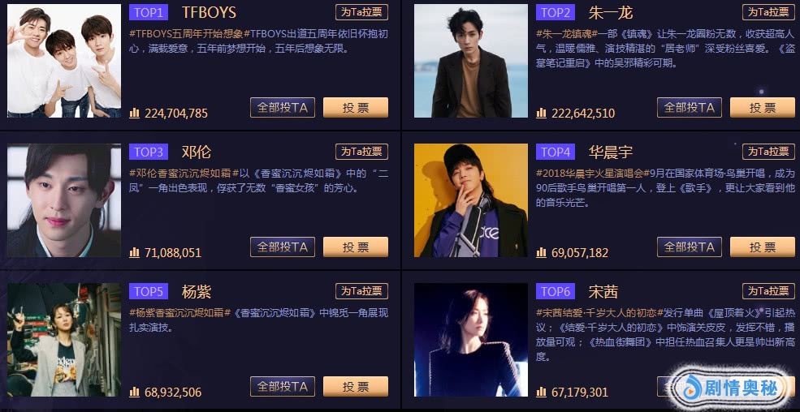
Task: Open 宋茜's photo thumbnail
Action: [471, 340]
